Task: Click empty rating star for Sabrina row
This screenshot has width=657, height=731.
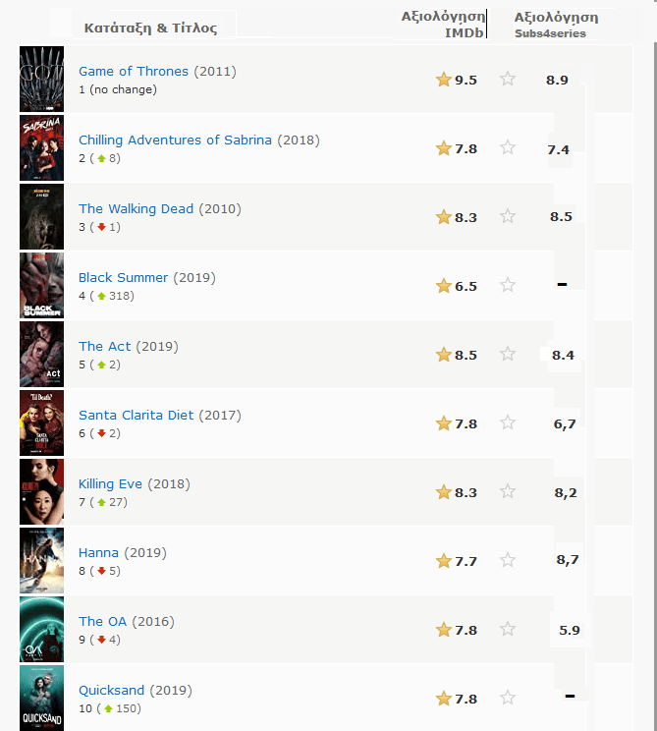Action: pos(508,147)
